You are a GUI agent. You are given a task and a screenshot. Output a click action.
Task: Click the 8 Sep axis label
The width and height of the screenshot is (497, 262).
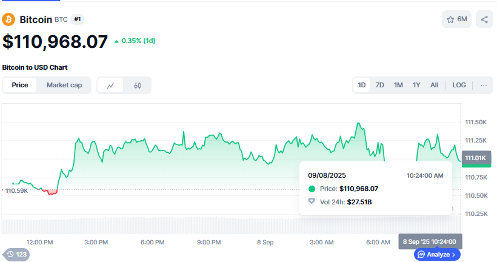[x=265, y=243]
